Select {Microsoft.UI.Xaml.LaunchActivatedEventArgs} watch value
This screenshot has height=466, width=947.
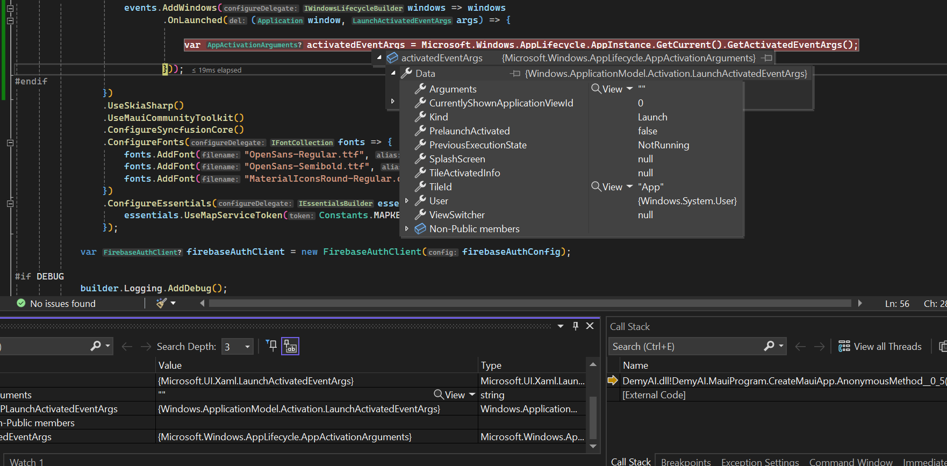click(x=256, y=381)
